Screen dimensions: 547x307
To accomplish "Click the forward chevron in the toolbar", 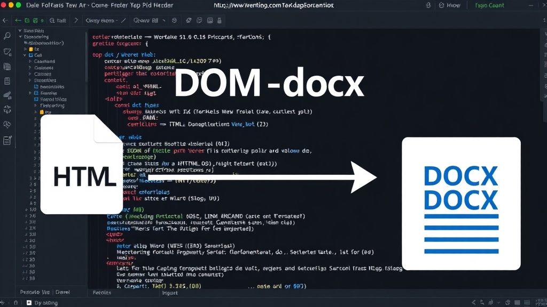I will 76,21.
